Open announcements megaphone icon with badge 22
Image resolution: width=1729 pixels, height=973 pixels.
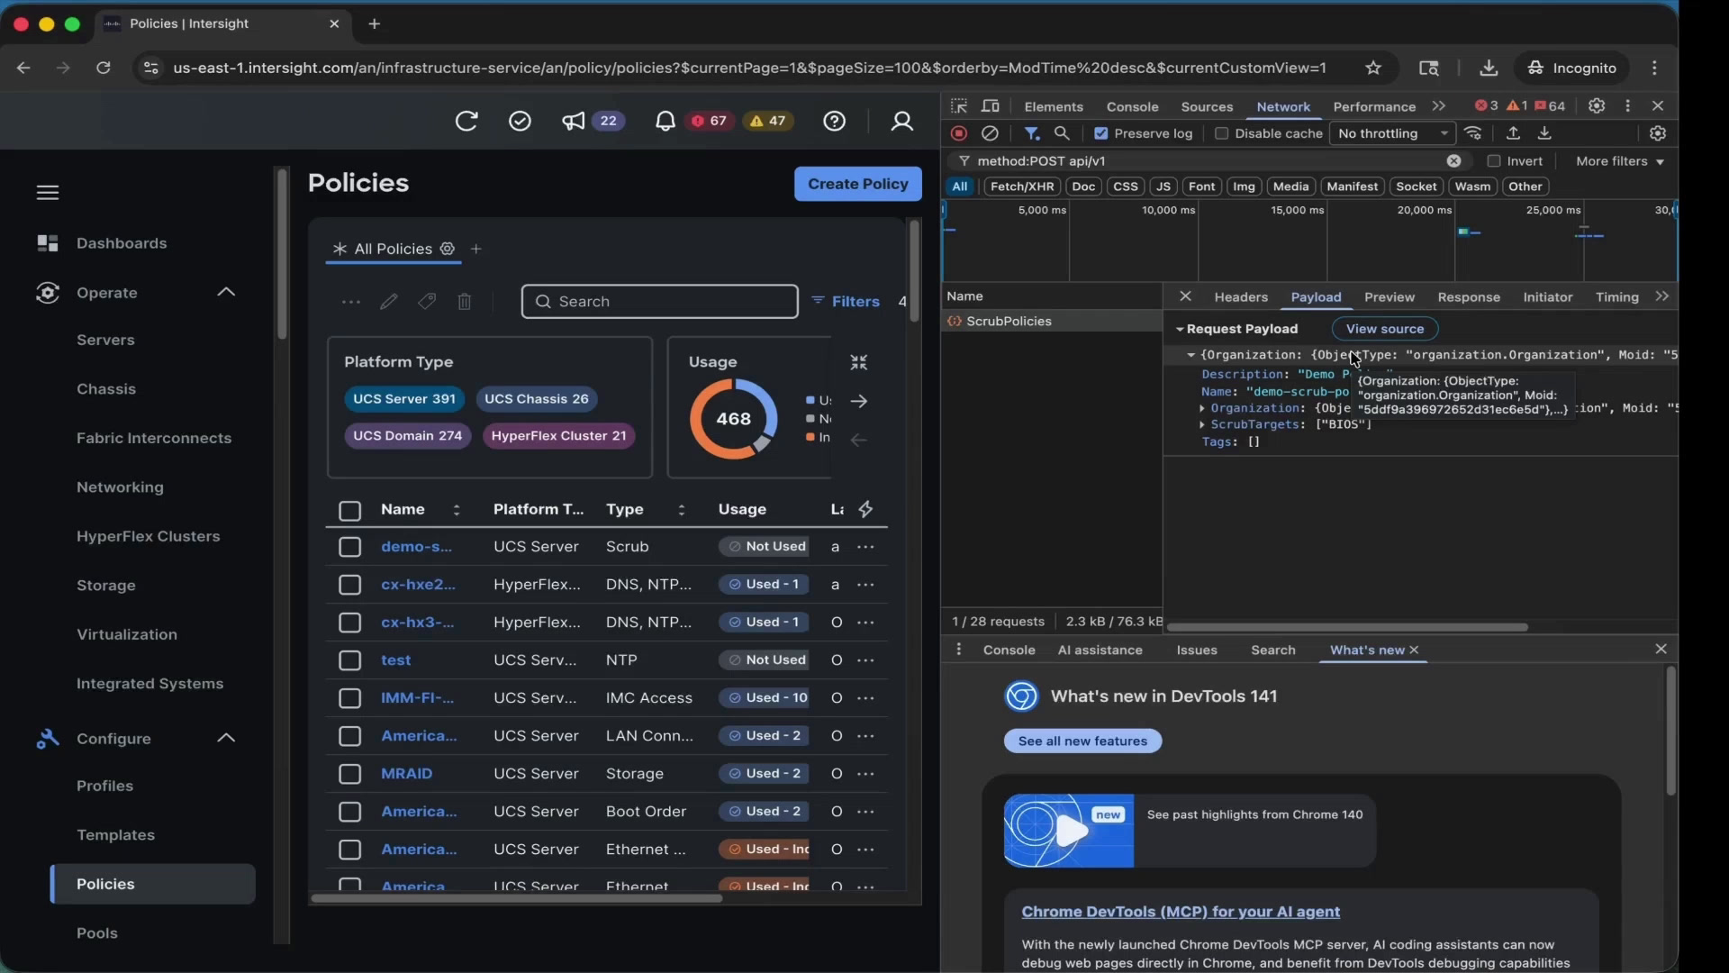pos(574,121)
